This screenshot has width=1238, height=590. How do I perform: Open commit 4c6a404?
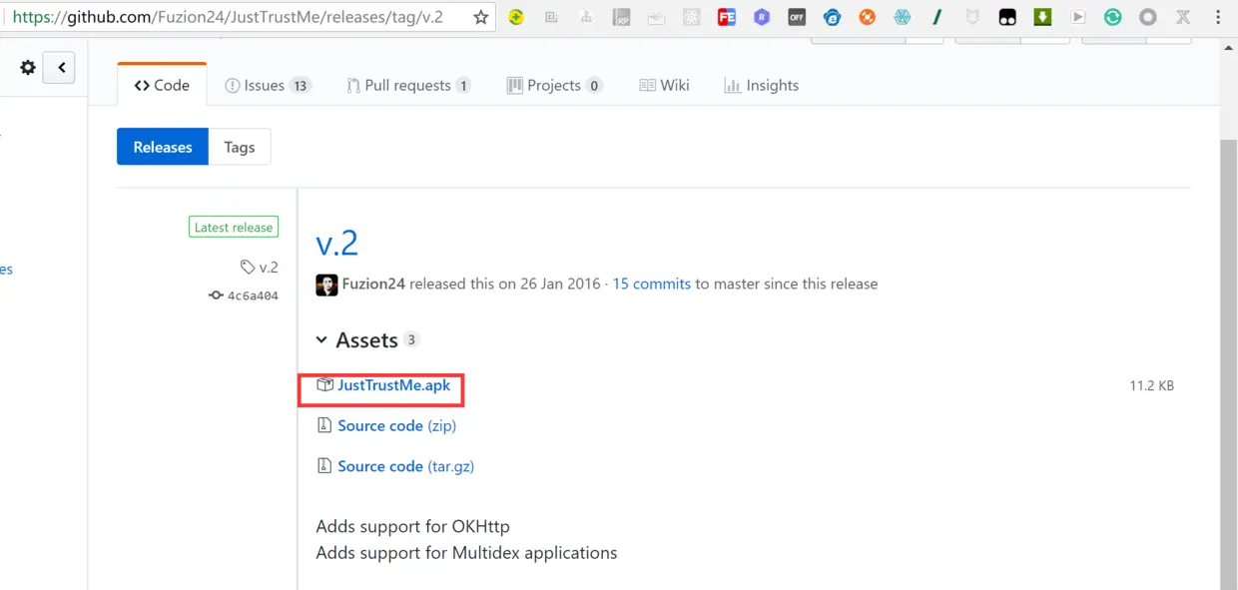click(x=244, y=295)
